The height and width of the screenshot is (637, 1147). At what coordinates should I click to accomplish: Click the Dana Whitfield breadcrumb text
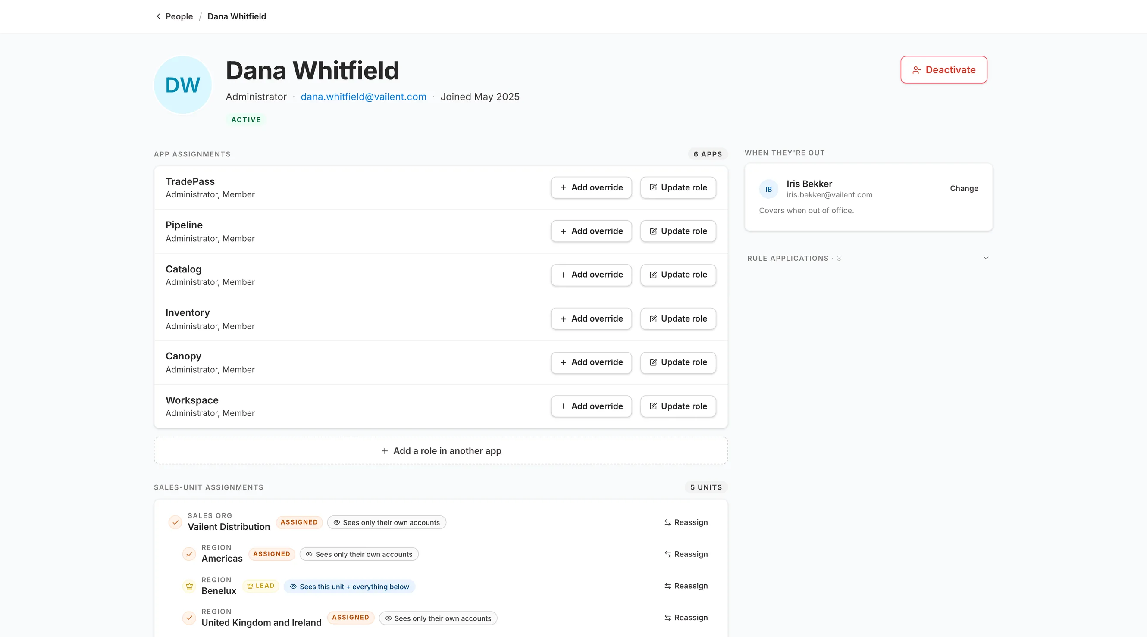pyautogui.click(x=236, y=16)
